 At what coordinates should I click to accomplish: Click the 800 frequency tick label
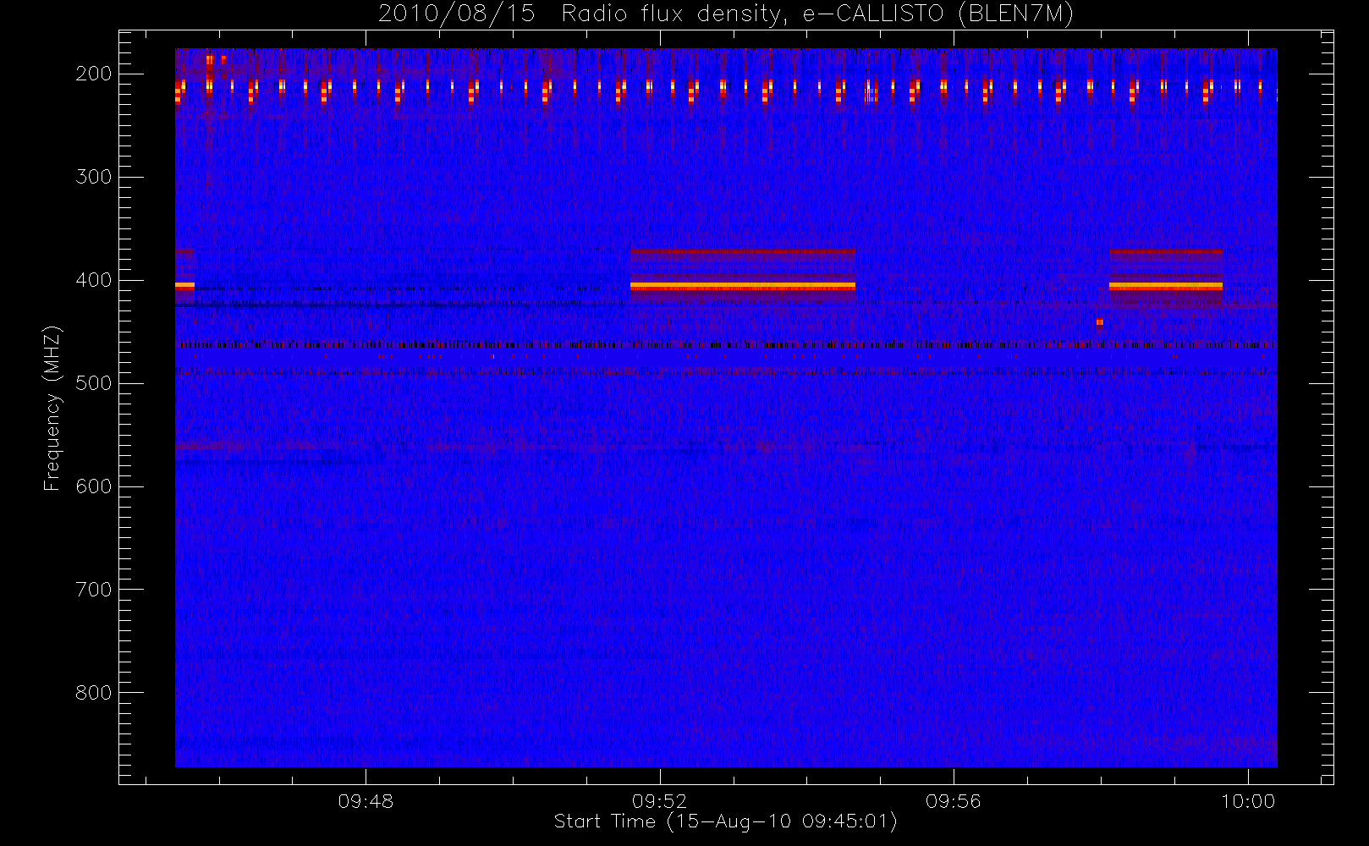click(93, 693)
